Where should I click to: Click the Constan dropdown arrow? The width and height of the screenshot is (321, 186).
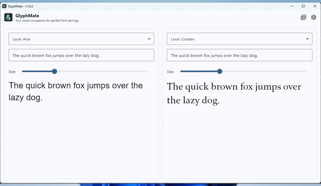click(307, 39)
